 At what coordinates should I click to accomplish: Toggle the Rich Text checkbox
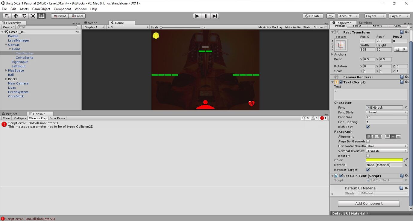click(x=368, y=127)
